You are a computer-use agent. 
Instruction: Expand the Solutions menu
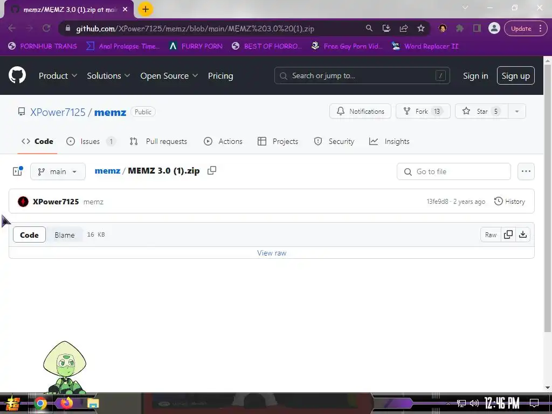pyautogui.click(x=108, y=75)
